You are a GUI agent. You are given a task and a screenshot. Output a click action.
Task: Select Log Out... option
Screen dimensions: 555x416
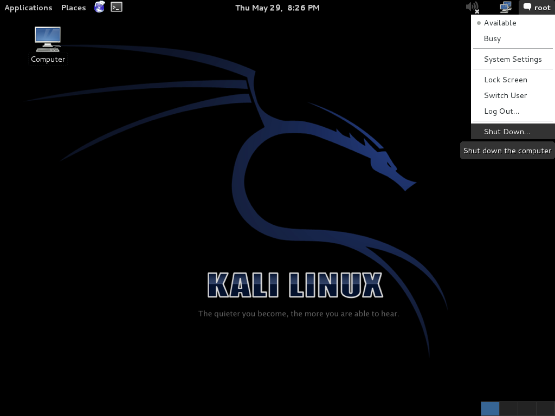coord(501,111)
